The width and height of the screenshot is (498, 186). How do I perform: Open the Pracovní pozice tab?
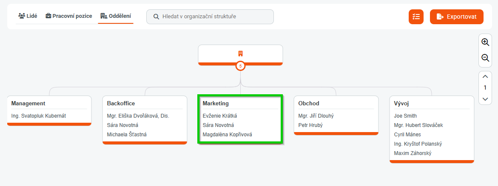[69, 16]
